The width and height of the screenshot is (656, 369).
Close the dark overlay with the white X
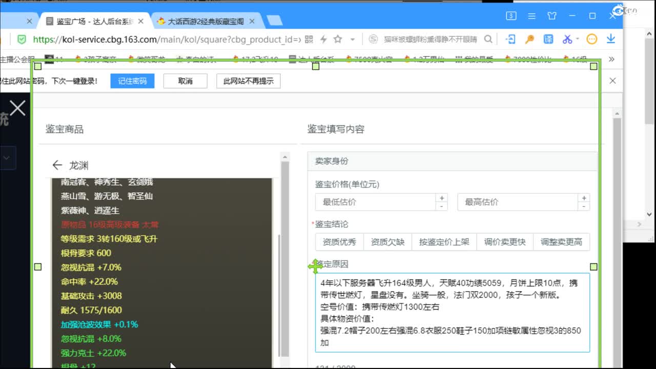click(x=17, y=108)
